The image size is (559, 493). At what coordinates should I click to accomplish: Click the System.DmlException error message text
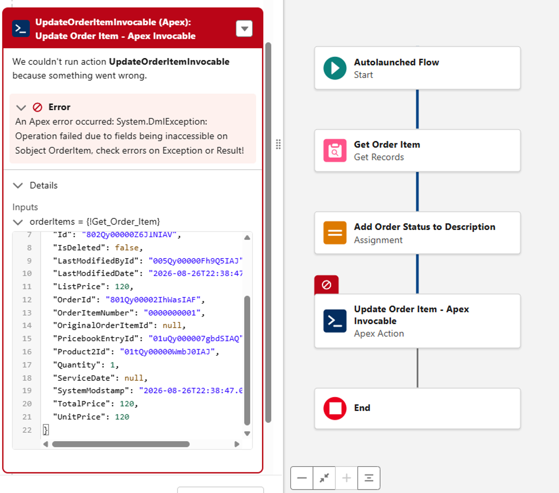(130, 136)
